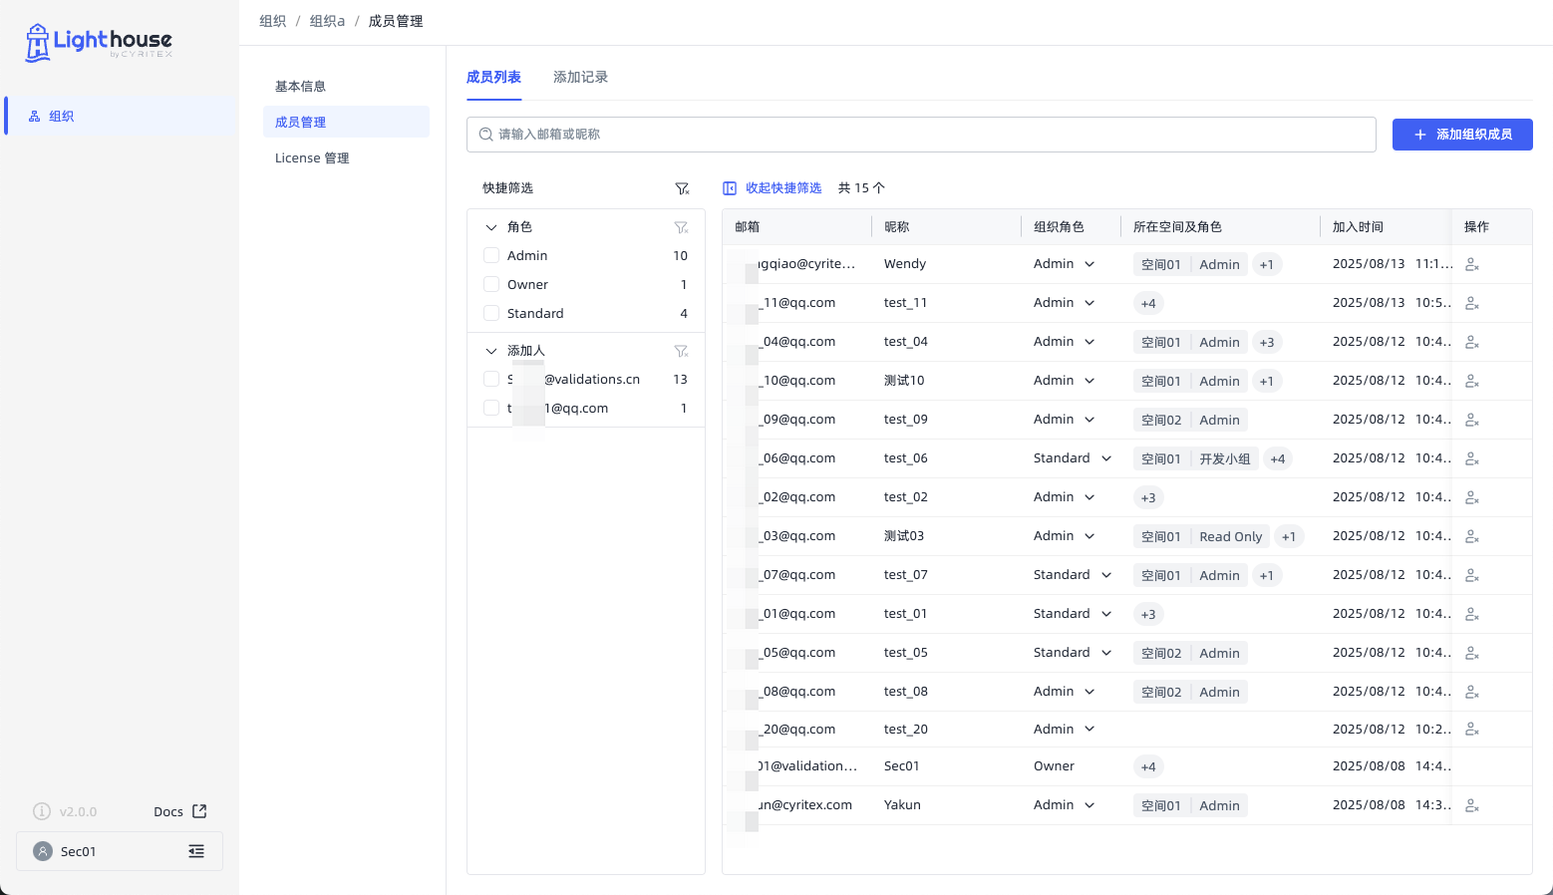Open the Sec01 account menu icon
The height and width of the screenshot is (895, 1553).
click(196, 851)
